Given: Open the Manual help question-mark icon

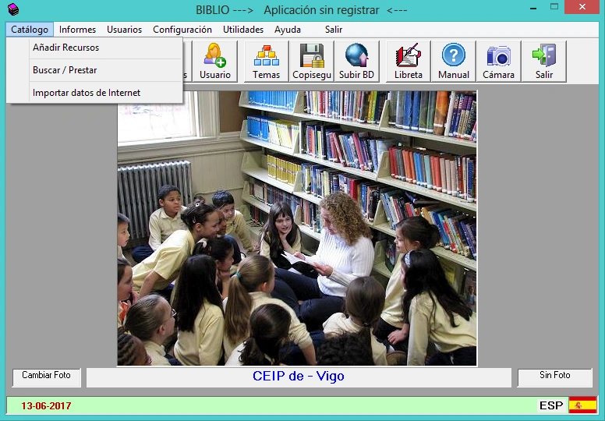Looking at the screenshot, I should click(454, 62).
